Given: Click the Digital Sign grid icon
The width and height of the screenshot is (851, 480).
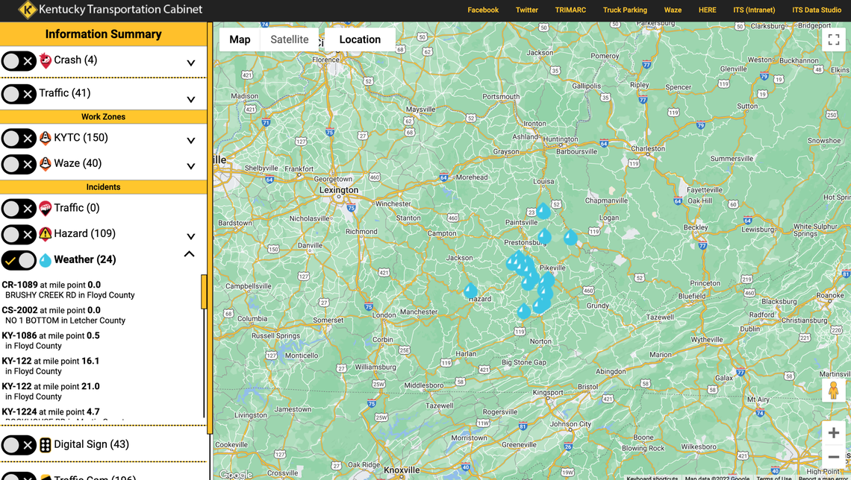Looking at the screenshot, I should pos(46,444).
